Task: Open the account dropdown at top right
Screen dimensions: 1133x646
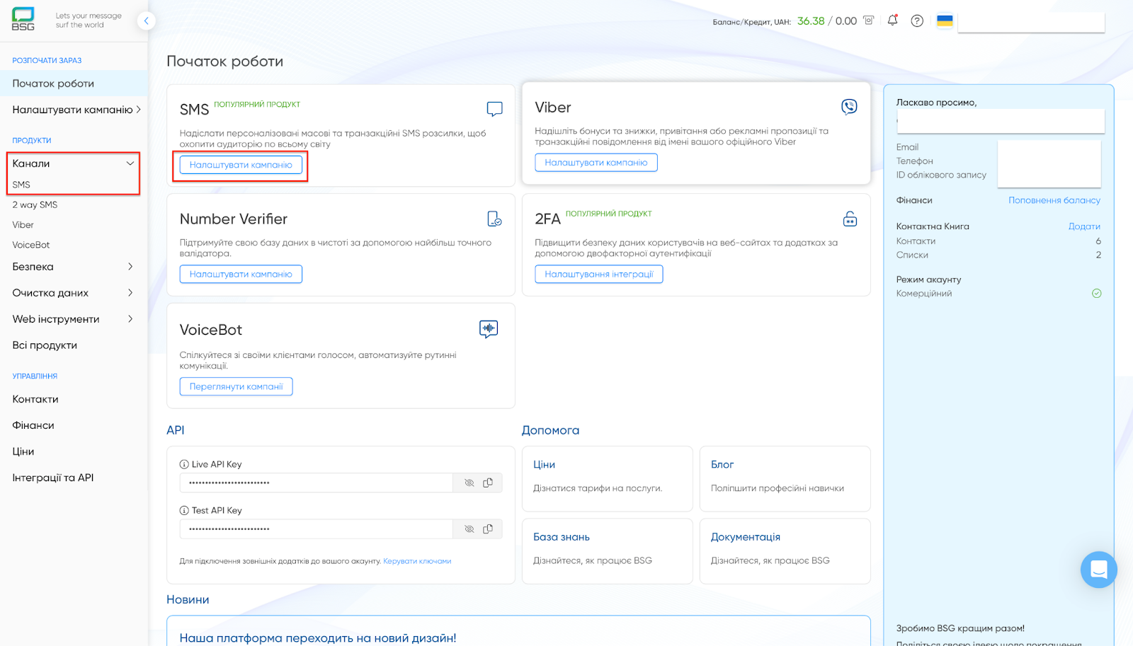Action: point(1031,21)
